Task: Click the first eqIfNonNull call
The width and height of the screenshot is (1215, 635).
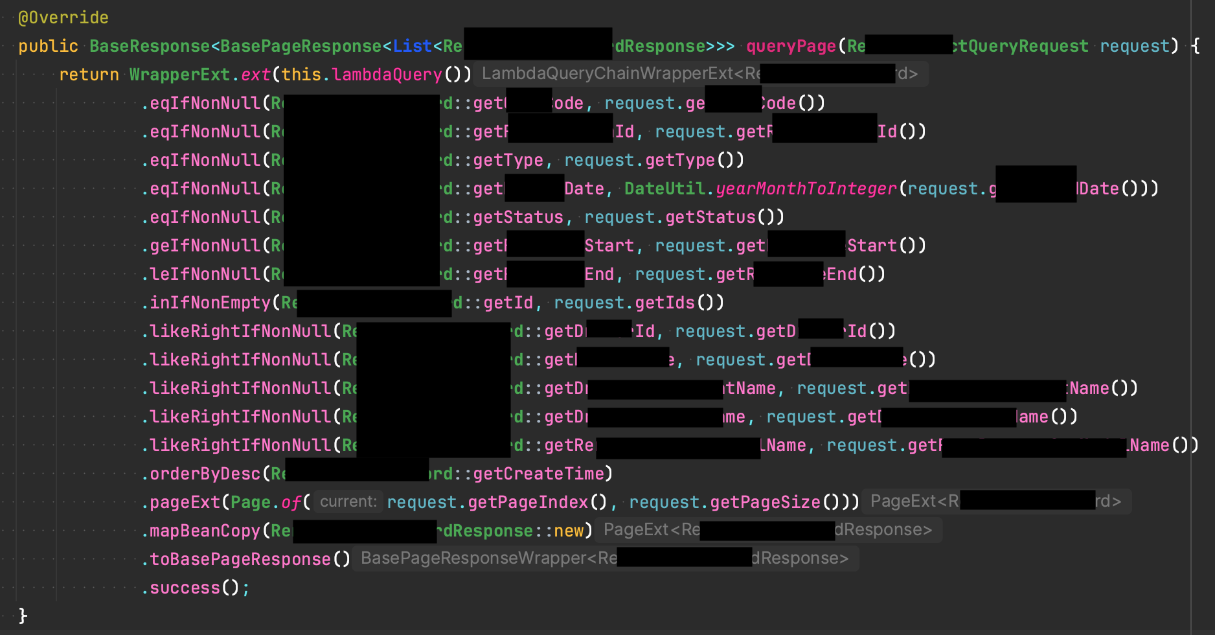Action: click(x=201, y=102)
